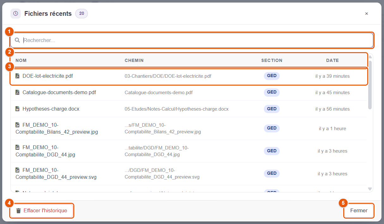Click the date 'il y a 56 minutes'
The width and height of the screenshot is (384, 224).
coord(332,109)
